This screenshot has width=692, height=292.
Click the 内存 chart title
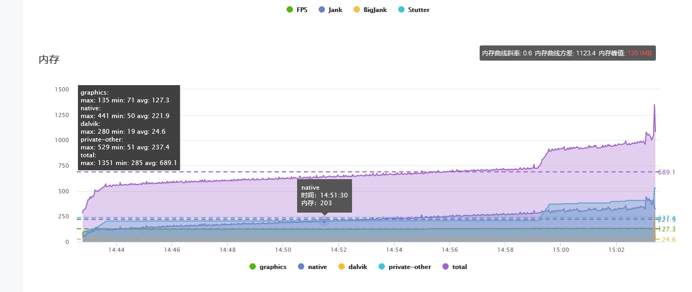click(x=49, y=60)
